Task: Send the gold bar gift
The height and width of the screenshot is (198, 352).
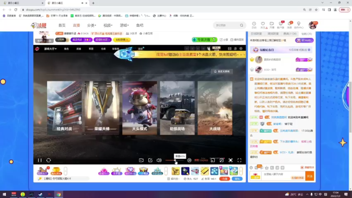Action: point(205,171)
